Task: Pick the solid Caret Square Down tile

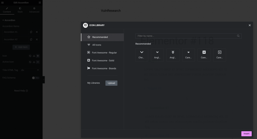Action: click(x=204, y=55)
